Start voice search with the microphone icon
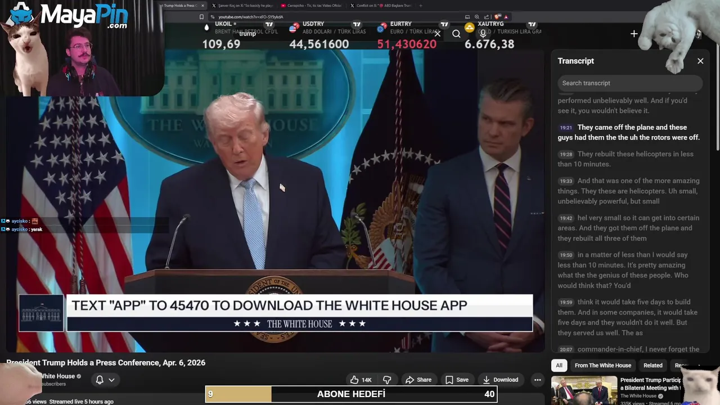The width and height of the screenshot is (720, 405). click(x=483, y=34)
